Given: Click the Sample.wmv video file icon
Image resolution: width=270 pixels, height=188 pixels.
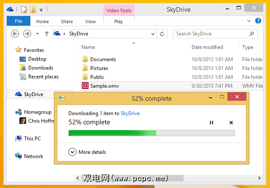Looking at the screenshot, I should (x=85, y=86).
